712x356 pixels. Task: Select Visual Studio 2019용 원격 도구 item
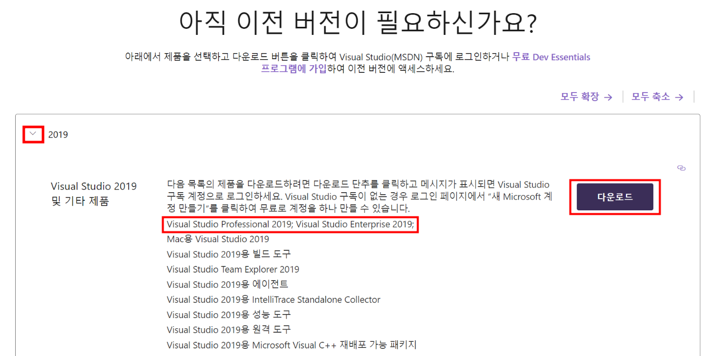click(x=229, y=330)
